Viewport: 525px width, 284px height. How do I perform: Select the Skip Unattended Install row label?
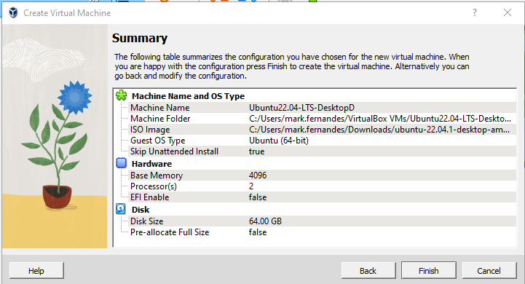tap(175, 151)
